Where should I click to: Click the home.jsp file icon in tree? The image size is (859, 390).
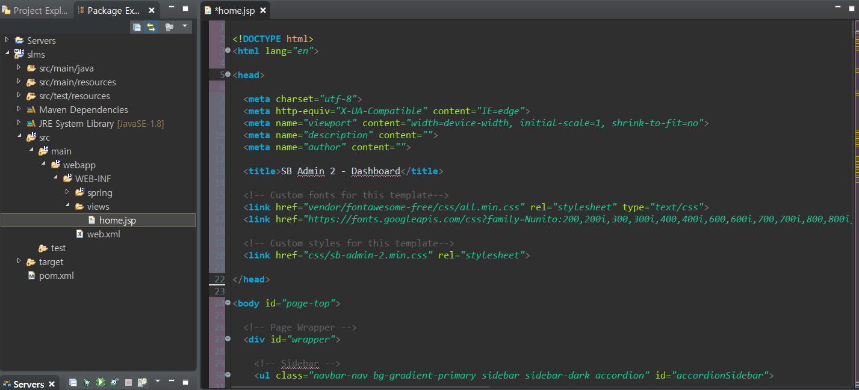pos(91,220)
